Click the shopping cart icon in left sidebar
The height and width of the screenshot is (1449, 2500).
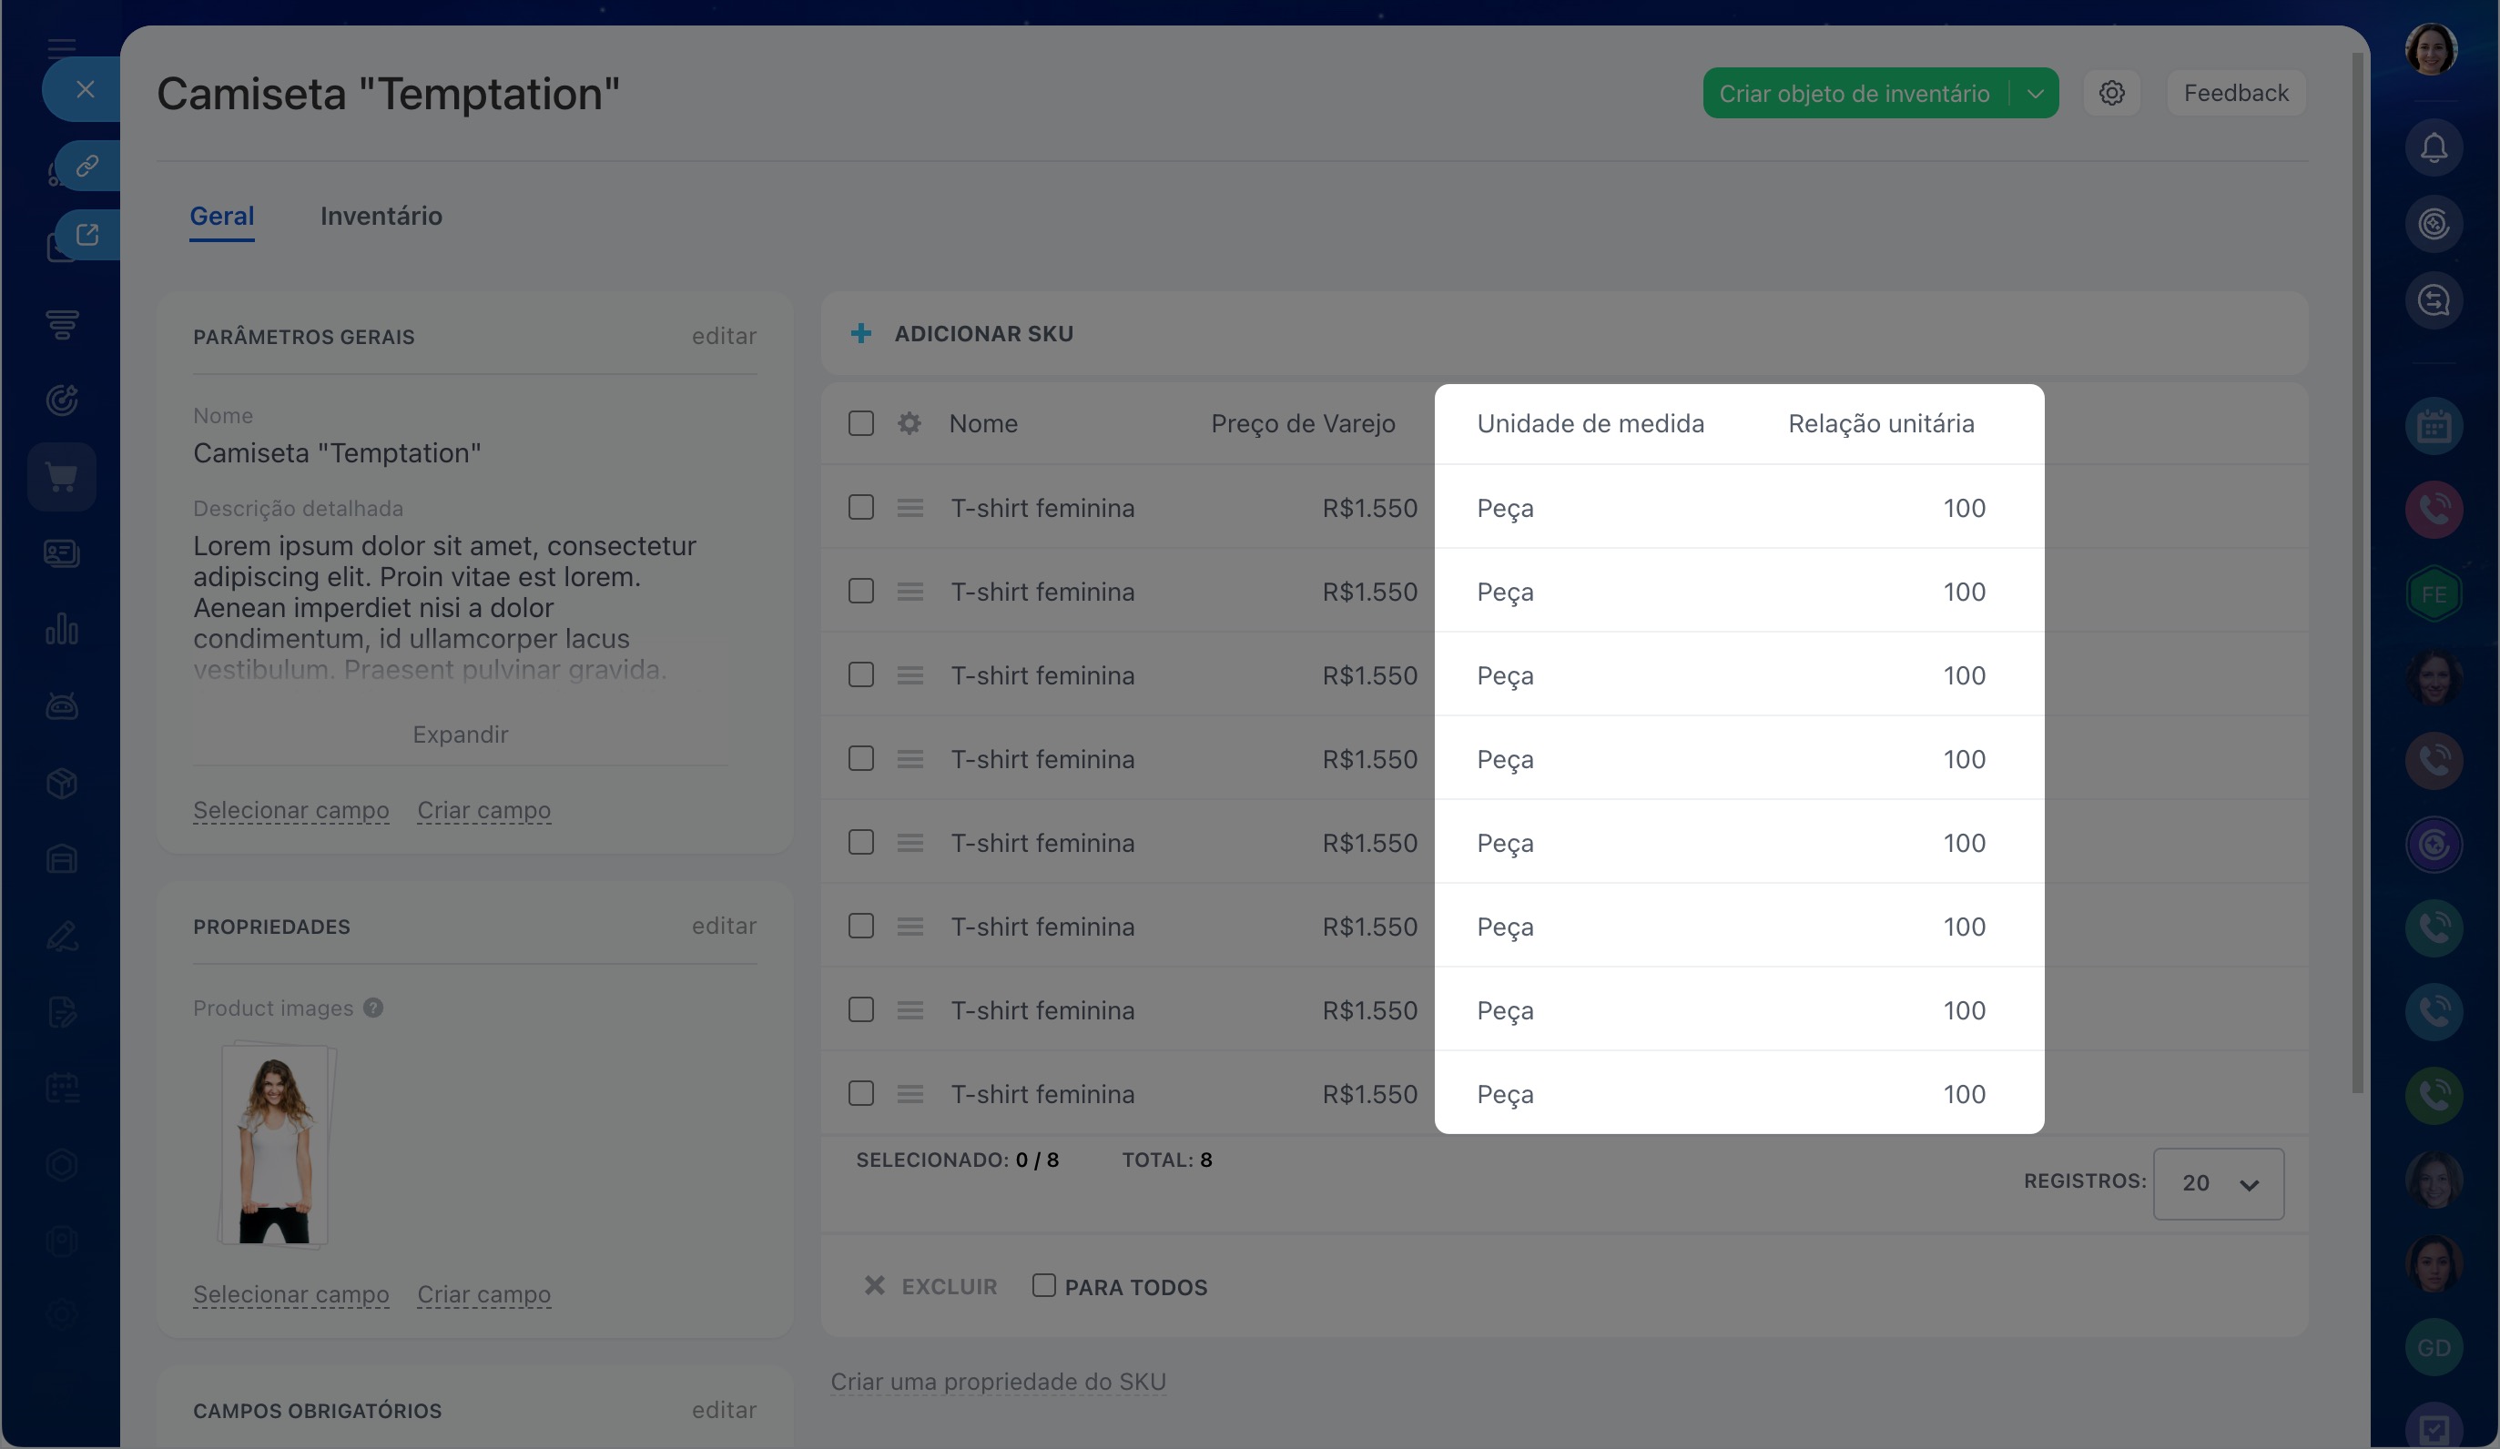tap(62, 477)
